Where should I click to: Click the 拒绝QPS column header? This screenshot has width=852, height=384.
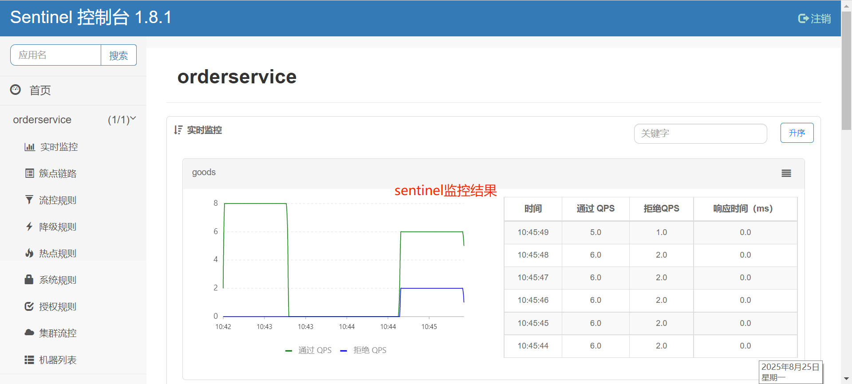[661, 208]
